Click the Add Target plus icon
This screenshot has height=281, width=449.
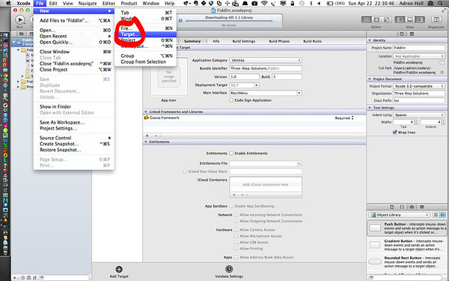(x=119, y=269)
